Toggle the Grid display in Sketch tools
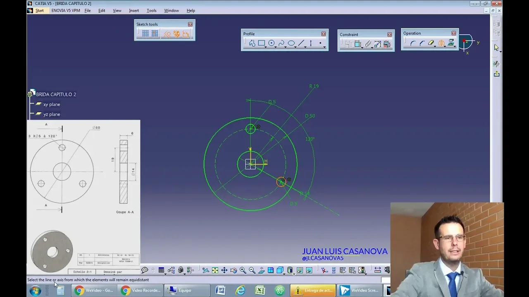This screenshot has height=297, width=529. click(x=145, y=34)
